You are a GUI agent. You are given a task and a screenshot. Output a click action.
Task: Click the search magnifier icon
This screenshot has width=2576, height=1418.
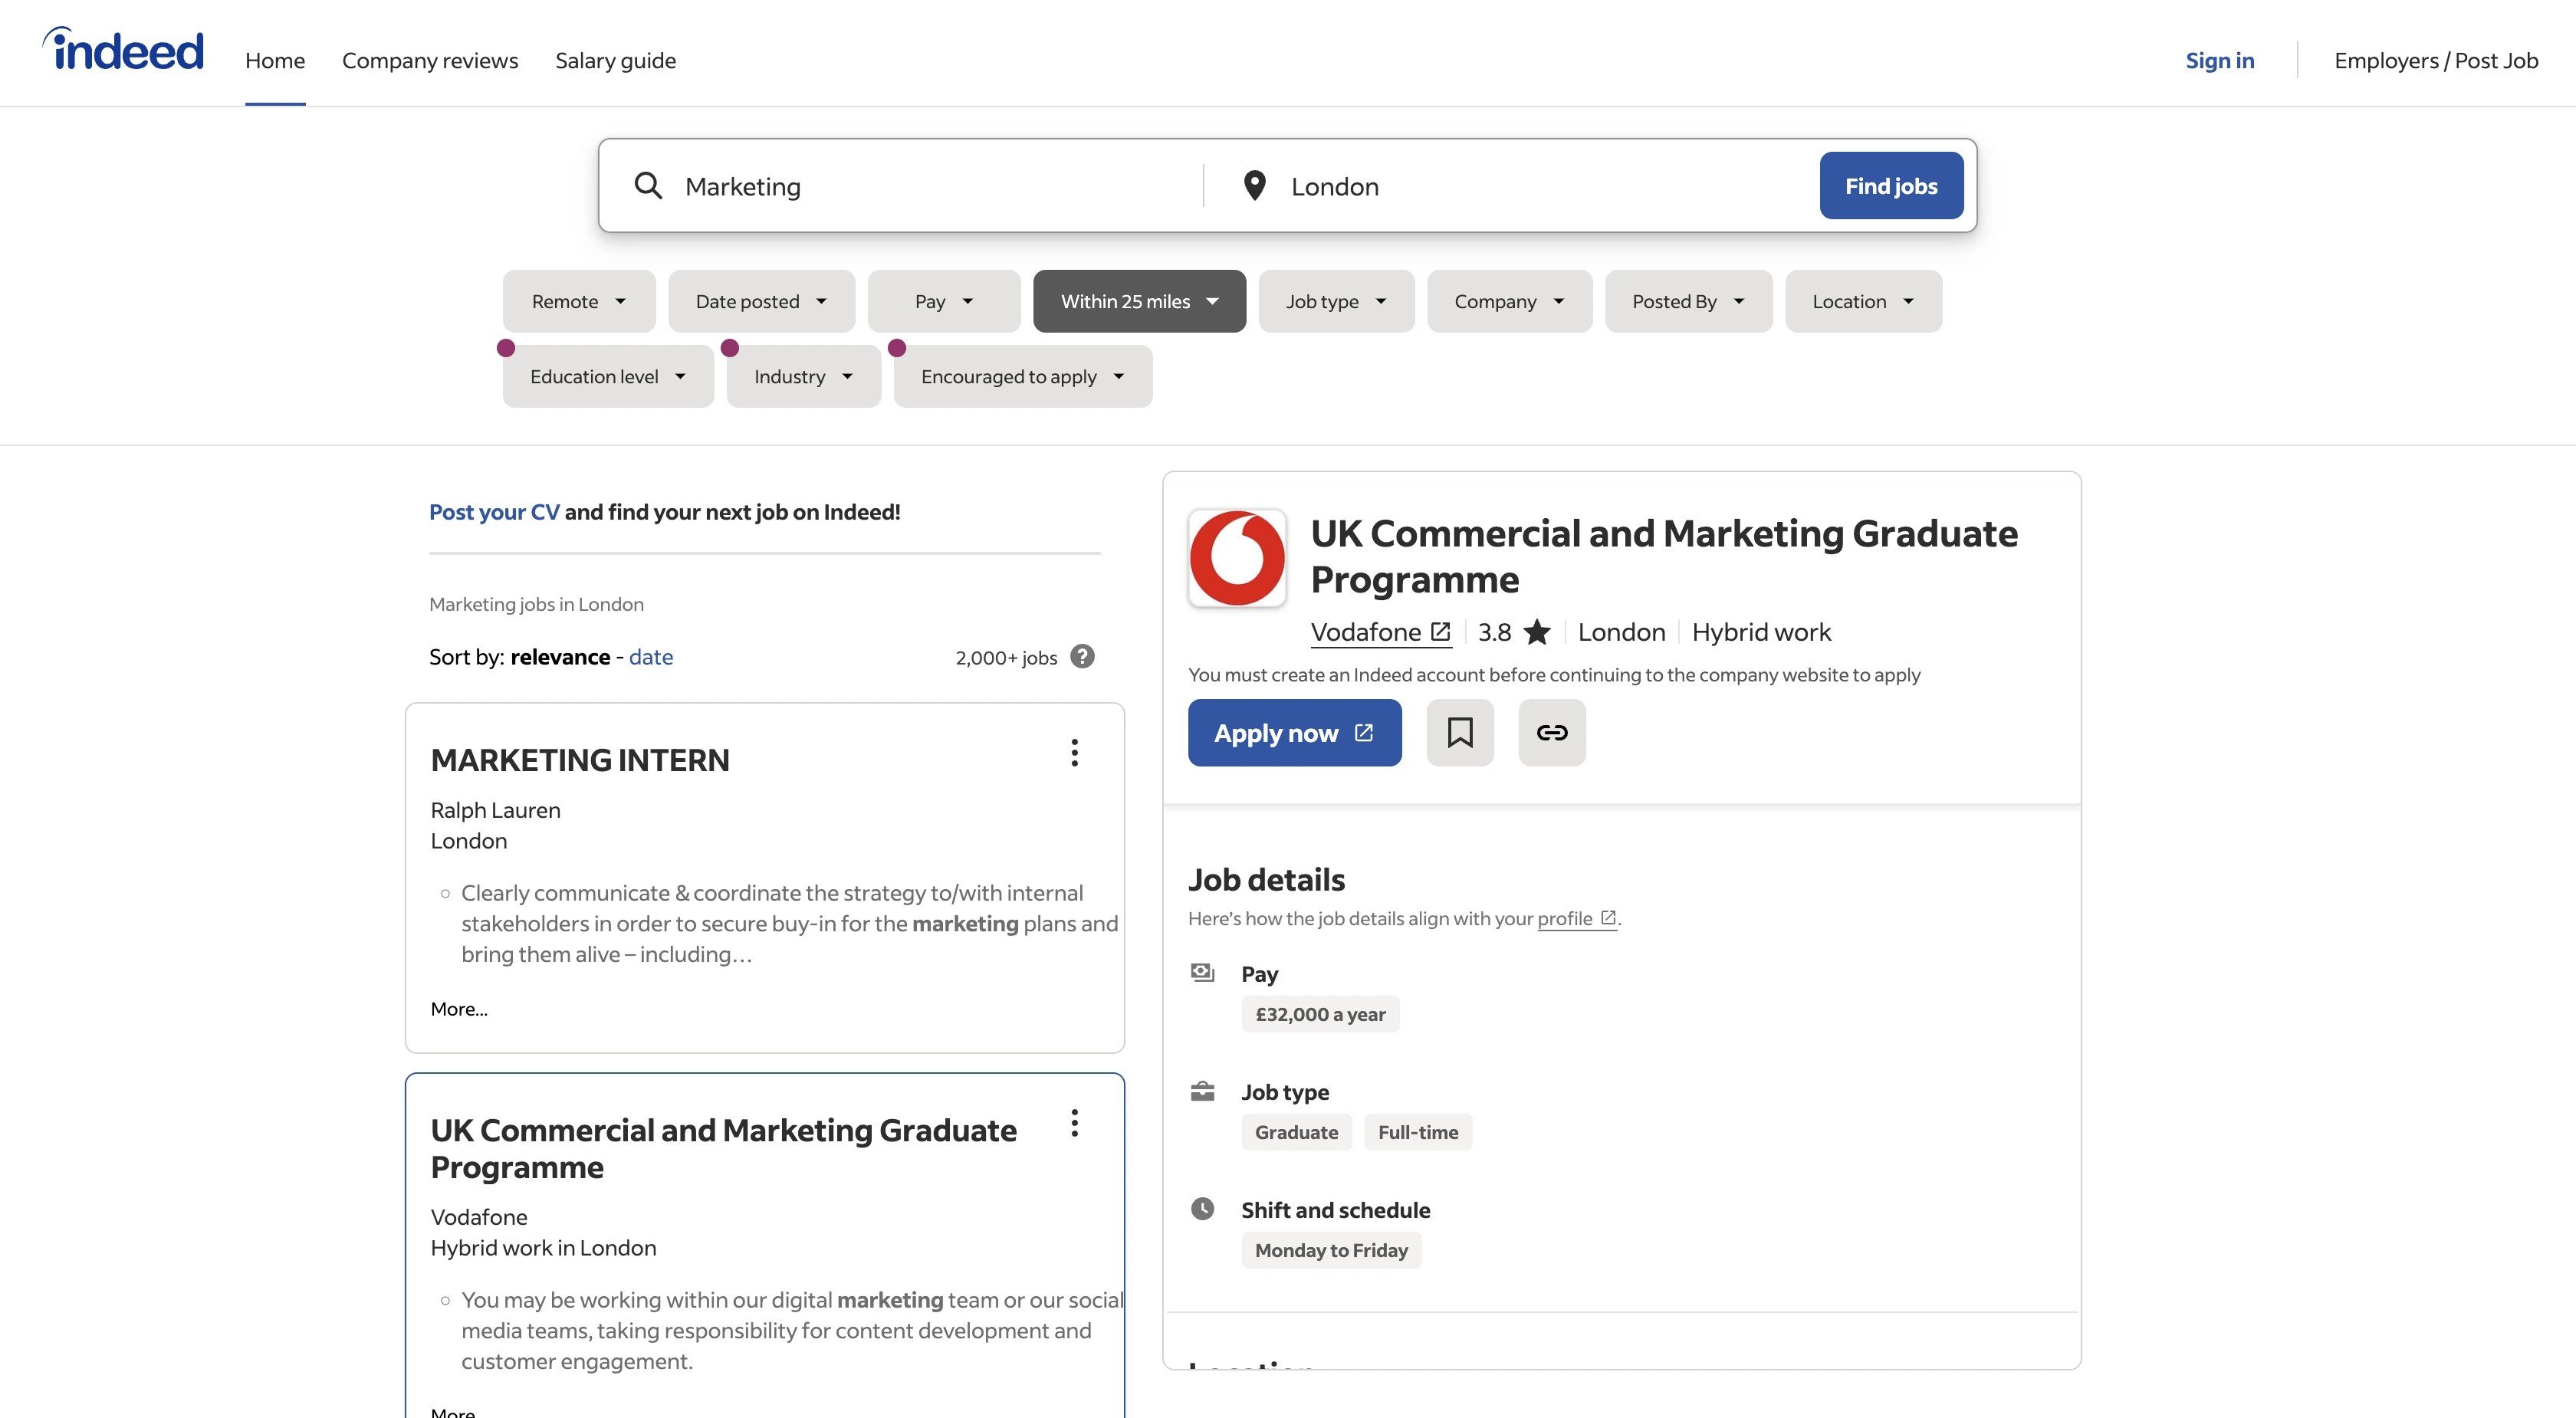[648, 186]
